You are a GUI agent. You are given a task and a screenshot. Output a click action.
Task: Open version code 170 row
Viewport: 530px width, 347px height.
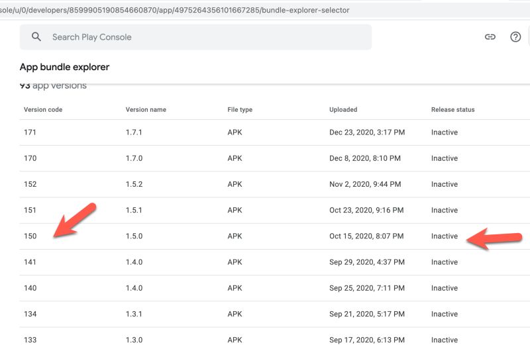(x=274, y=158)
